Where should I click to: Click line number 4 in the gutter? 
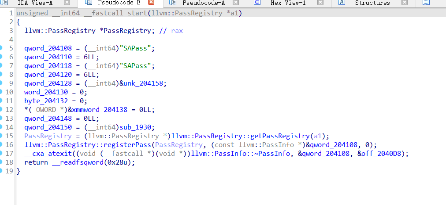11,40
